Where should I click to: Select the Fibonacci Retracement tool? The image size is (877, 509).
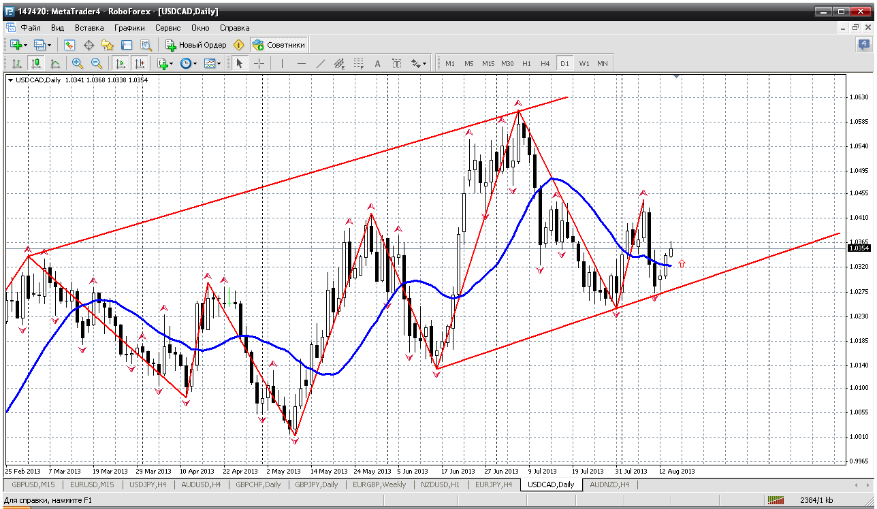(359, 63)
